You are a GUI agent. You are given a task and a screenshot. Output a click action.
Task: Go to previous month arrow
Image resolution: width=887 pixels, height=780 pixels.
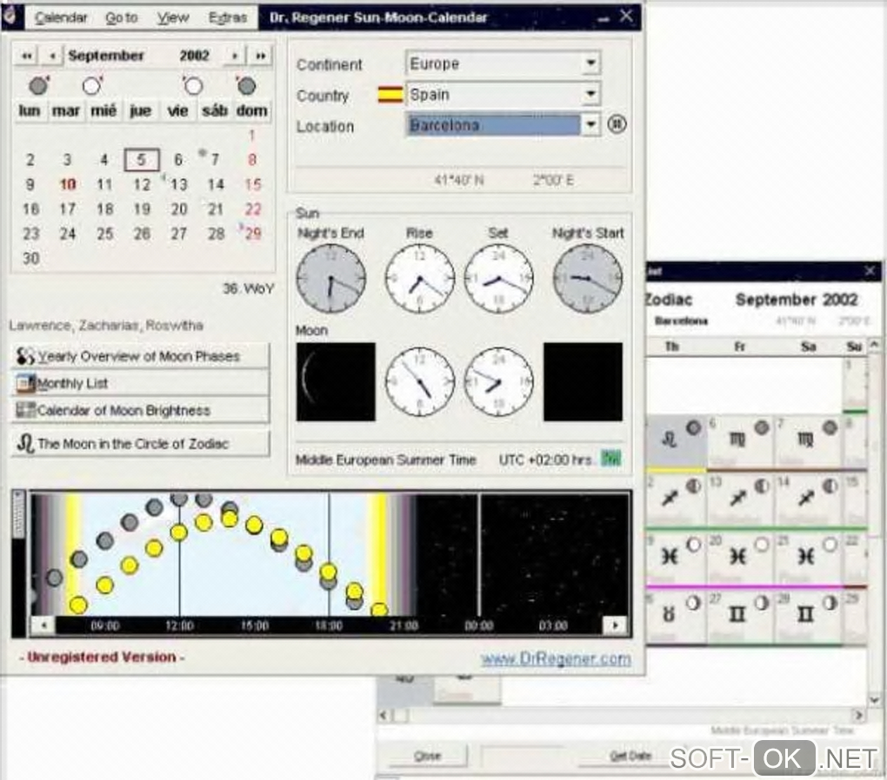(52, 56)
